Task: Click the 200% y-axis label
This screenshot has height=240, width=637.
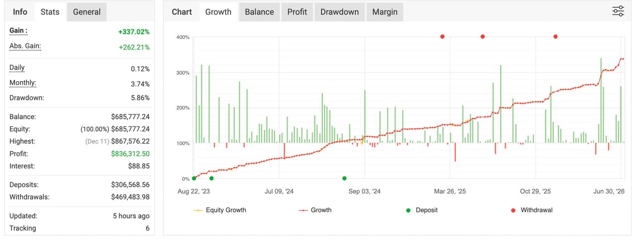Action: pyautogui.click(x=183, y=108)
